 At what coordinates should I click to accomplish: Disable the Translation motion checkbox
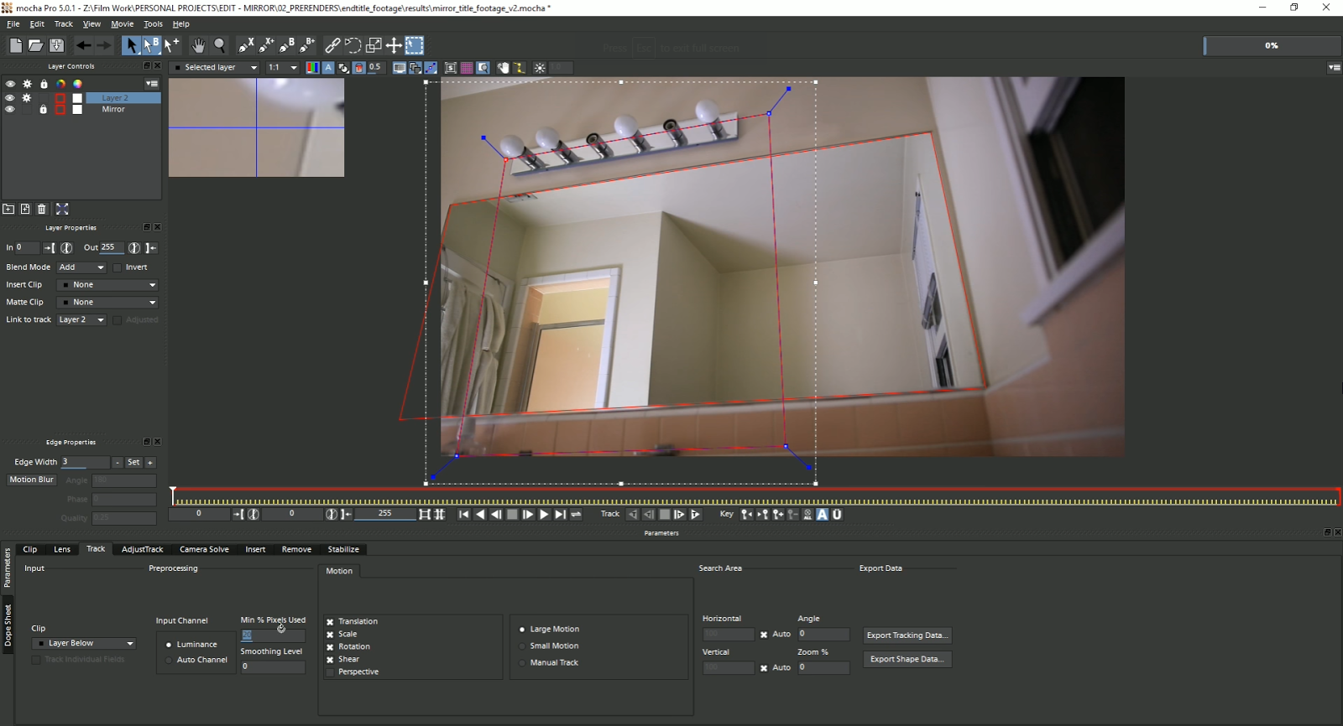330,622
